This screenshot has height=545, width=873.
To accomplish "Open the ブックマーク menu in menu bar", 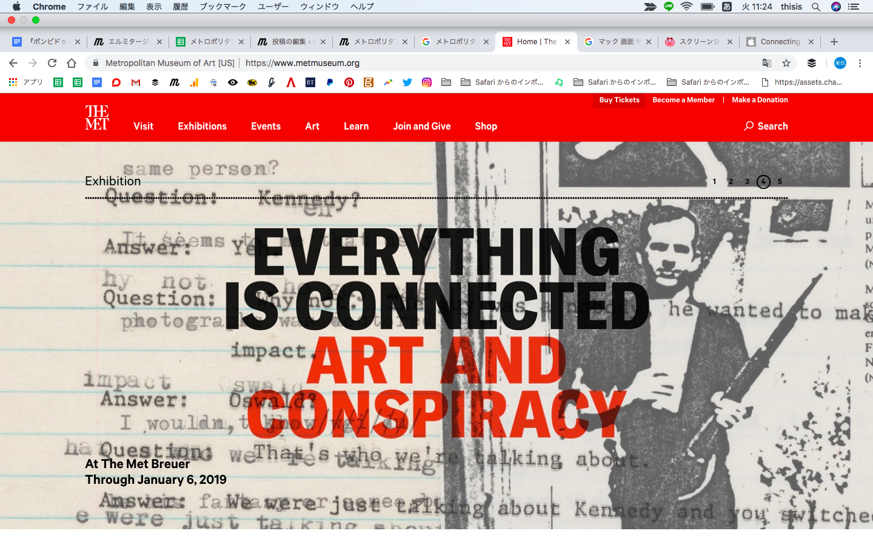I will coord(222,7).
